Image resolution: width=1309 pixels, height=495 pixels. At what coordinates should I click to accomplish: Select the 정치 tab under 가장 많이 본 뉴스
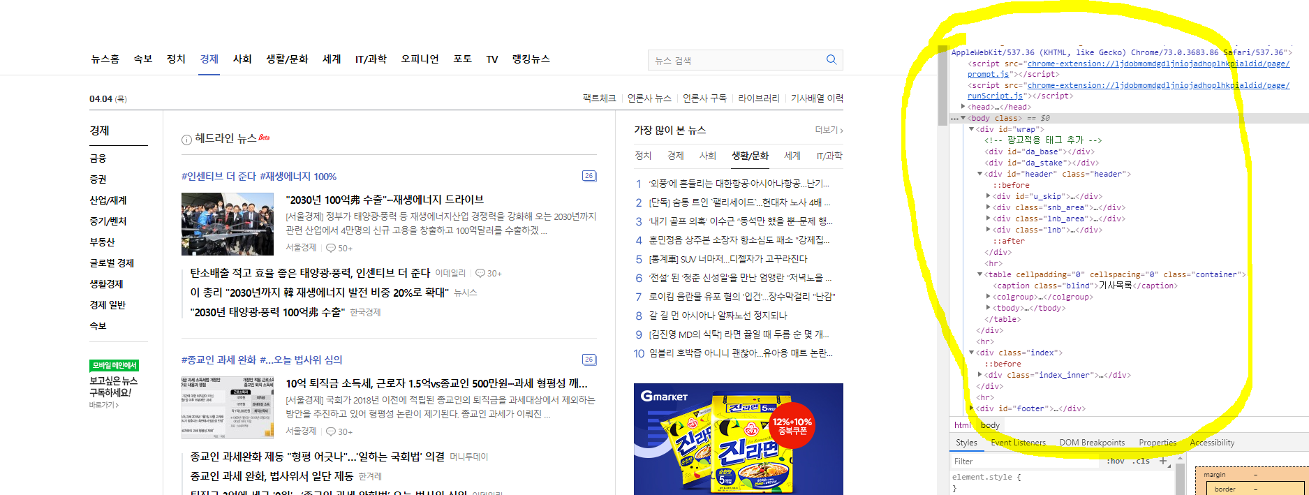click(643, 156)
